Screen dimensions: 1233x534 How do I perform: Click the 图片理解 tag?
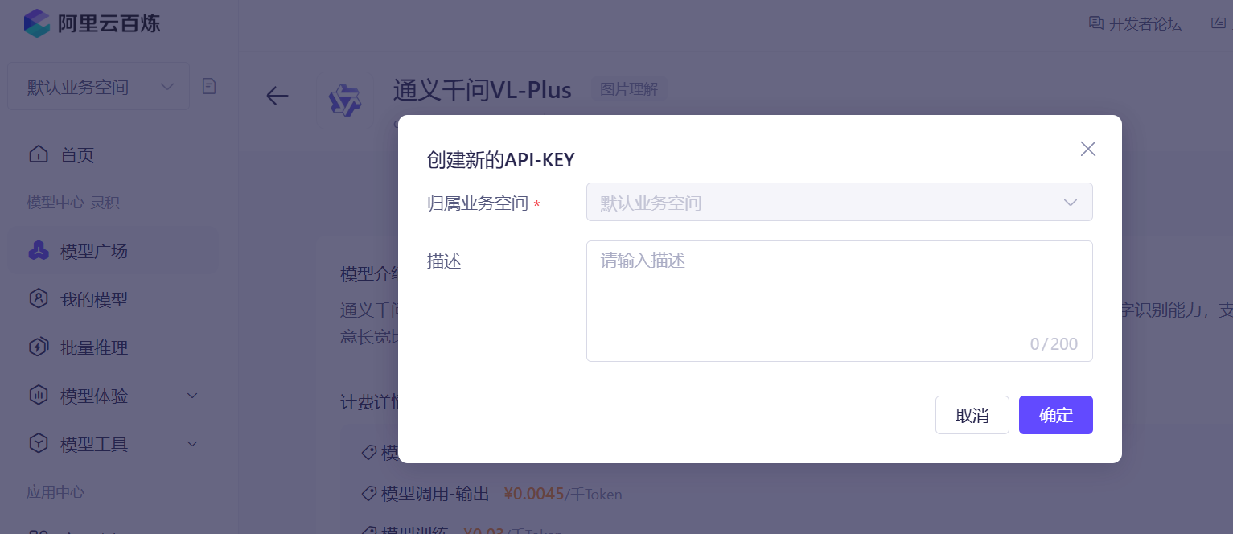(629, 89)
